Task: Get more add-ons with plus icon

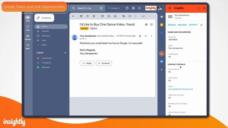Action: tap(161, 70)
